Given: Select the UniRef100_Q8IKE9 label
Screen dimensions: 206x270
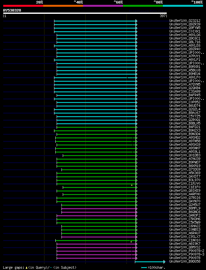Looking at the screenshot, I should (x=185, y=191).
